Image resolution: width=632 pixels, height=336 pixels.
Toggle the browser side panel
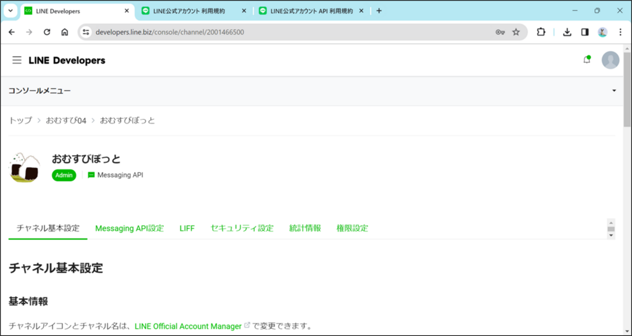tap(585, 32)
